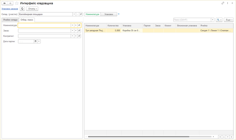
Task: Focus the Контрагент filter input
Action: (x=45, y=36)
